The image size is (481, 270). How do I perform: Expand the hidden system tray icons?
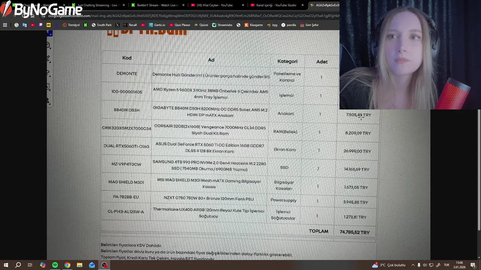pyautogui.click(x=413, y=265)
